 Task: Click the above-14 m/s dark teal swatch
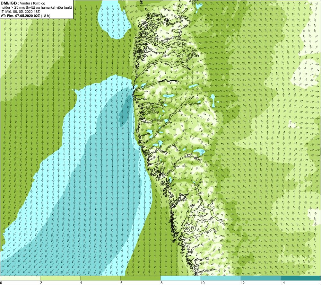301,278
